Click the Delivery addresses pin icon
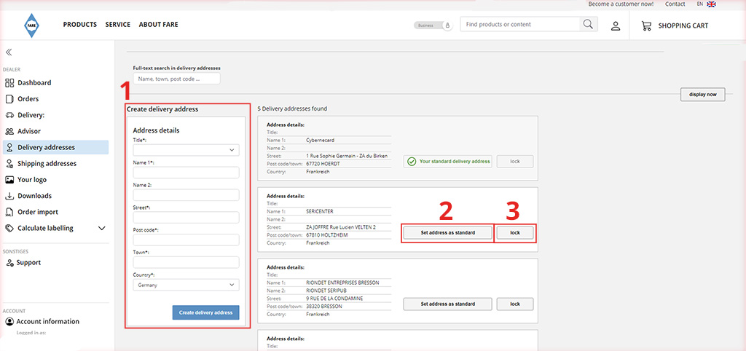746x351 pixels. [x=9, y=147]
